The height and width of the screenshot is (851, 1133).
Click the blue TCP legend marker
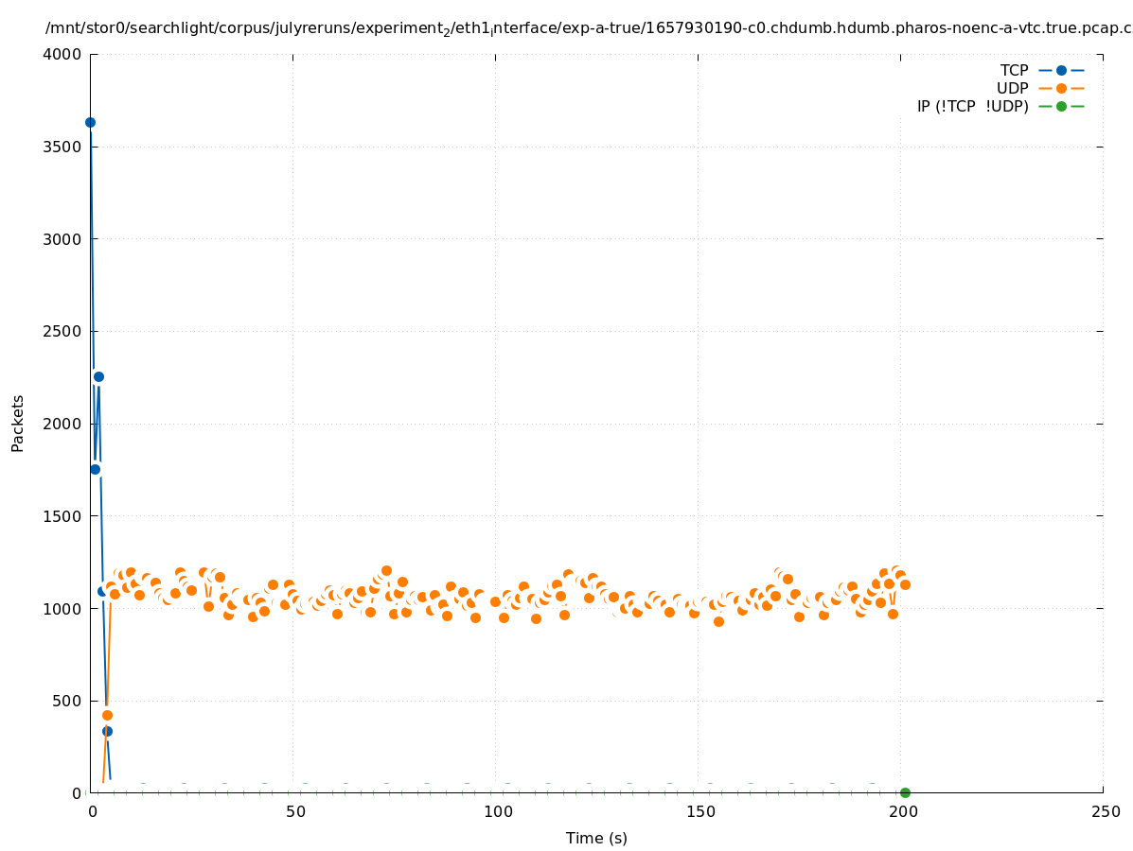[1061, 70]
